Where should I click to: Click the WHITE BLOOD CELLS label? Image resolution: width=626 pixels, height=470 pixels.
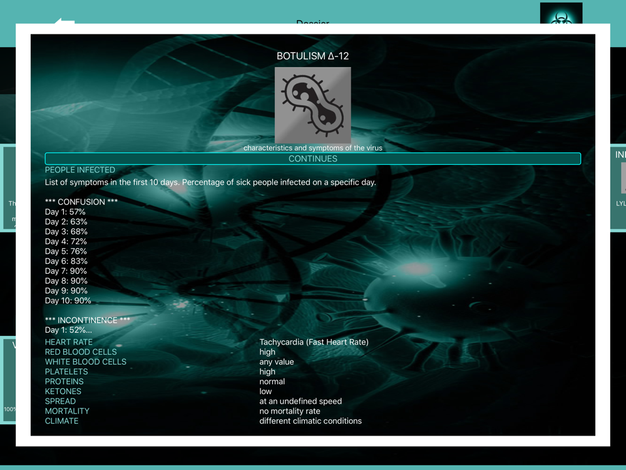pos(85,362)
